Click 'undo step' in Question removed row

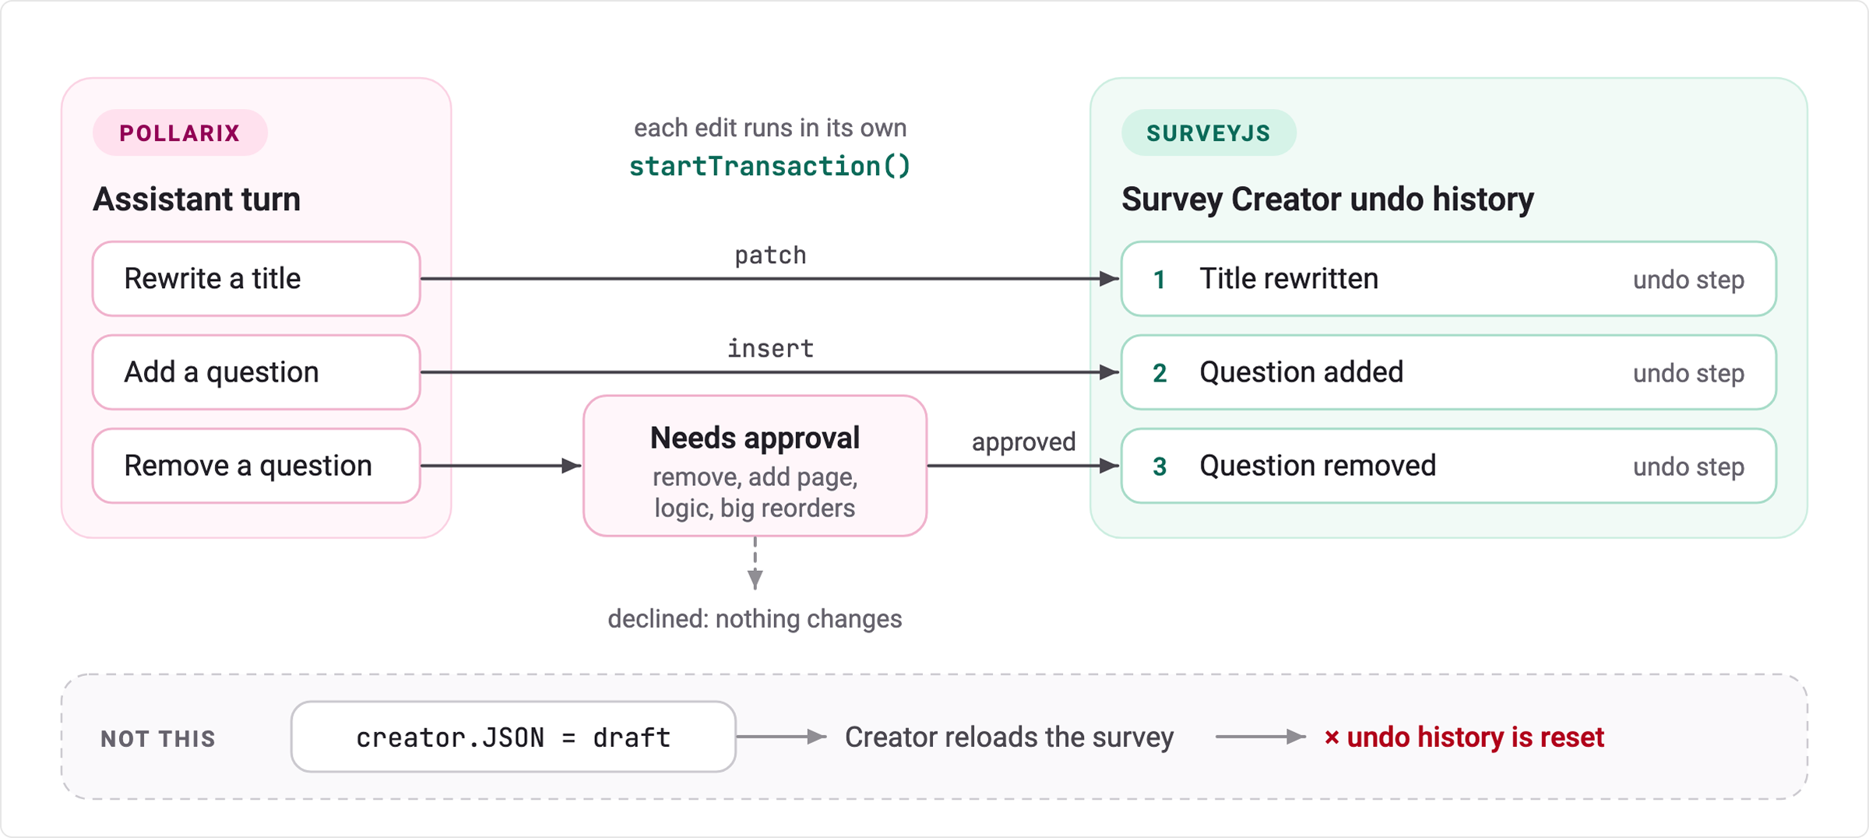1688,467
